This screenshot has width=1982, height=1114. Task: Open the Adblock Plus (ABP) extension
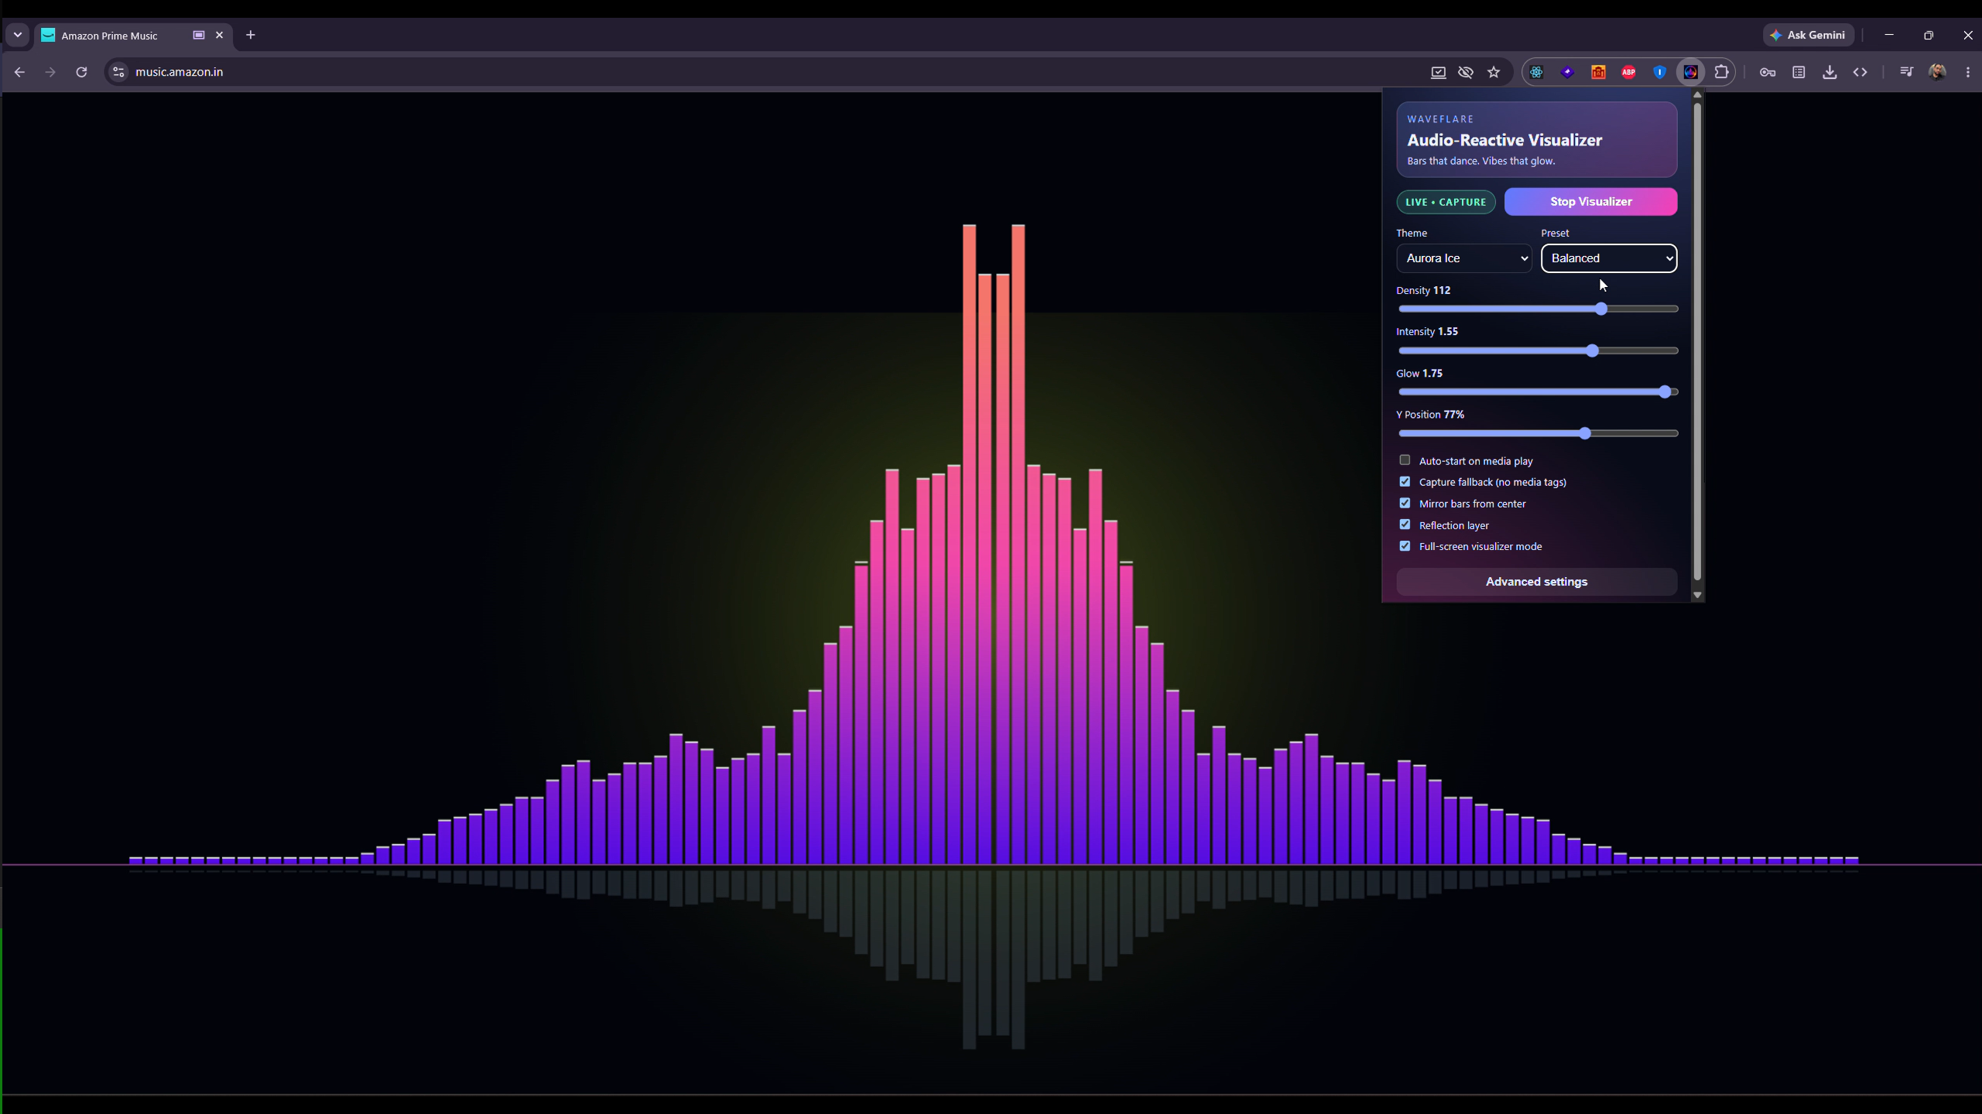(1629, 72)
